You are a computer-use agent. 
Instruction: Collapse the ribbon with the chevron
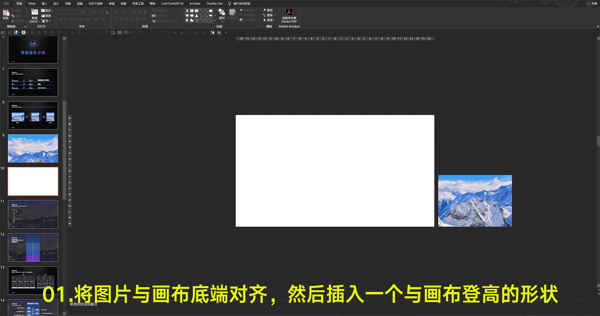tap(598, 26)
